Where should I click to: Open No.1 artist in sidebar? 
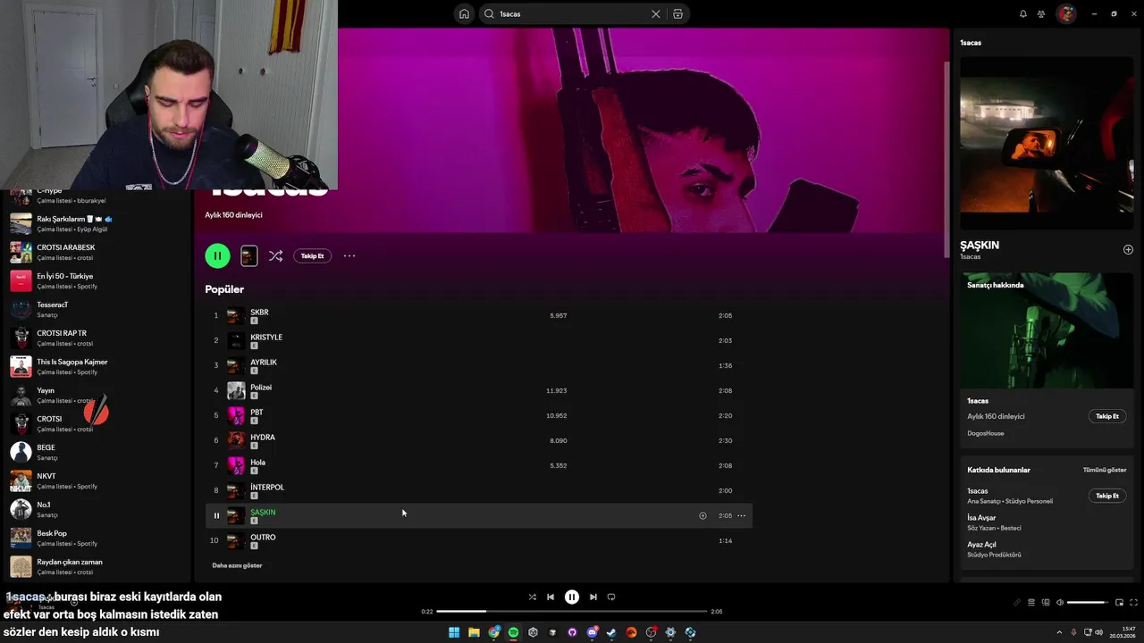97,509
